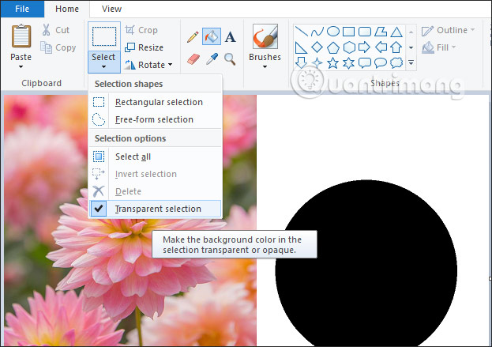This screenshot has width=492, height=347.
Task: Choose the Right triangle shape
Action: tap(301, 47)
